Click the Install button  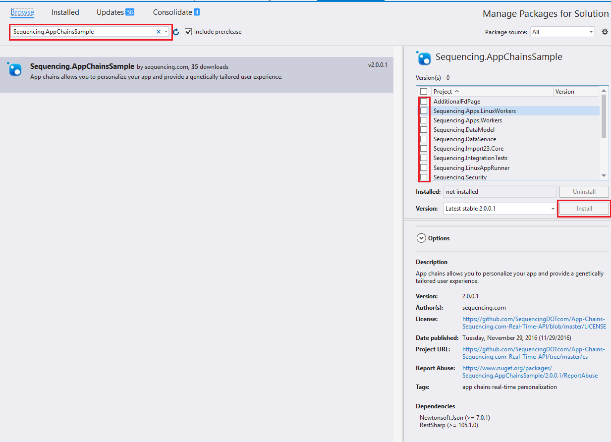tap(584, 209)
